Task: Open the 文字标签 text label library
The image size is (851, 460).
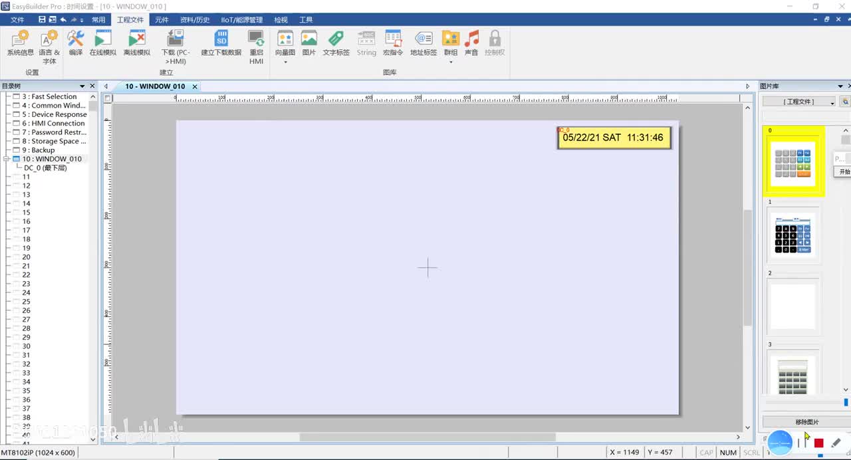Action: point(336,43)
